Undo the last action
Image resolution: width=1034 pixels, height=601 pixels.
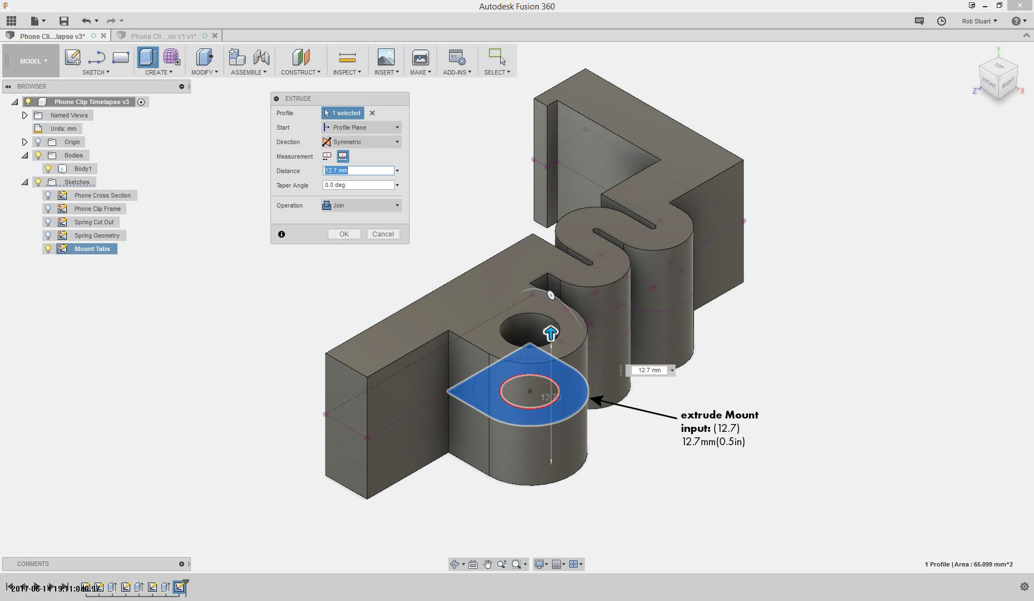(x=86, y=21)
